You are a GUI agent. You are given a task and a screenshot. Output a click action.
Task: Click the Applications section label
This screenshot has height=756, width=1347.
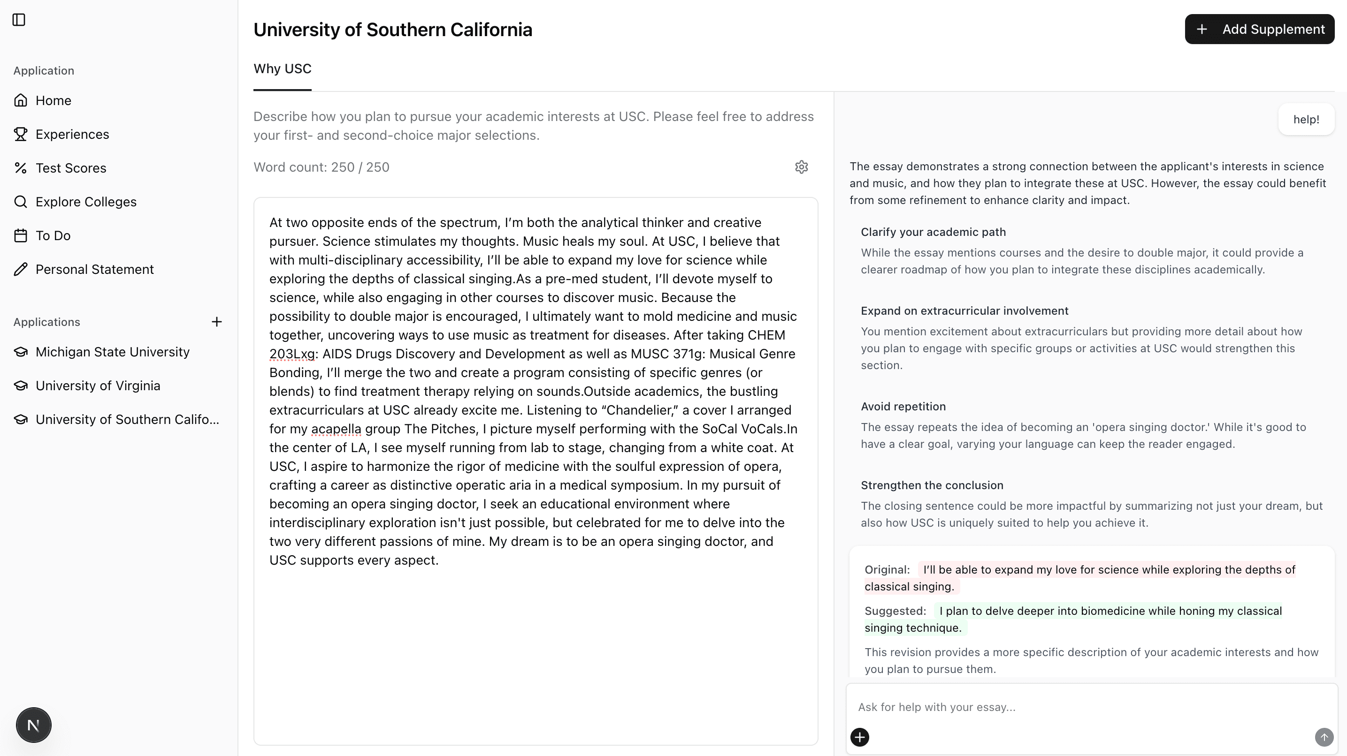click(46, 322)
